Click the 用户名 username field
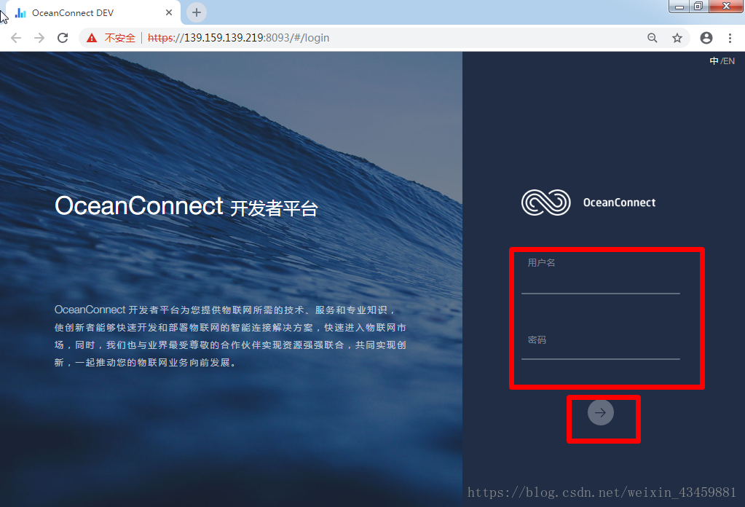The image size is (745, 507). click(601, 277)
